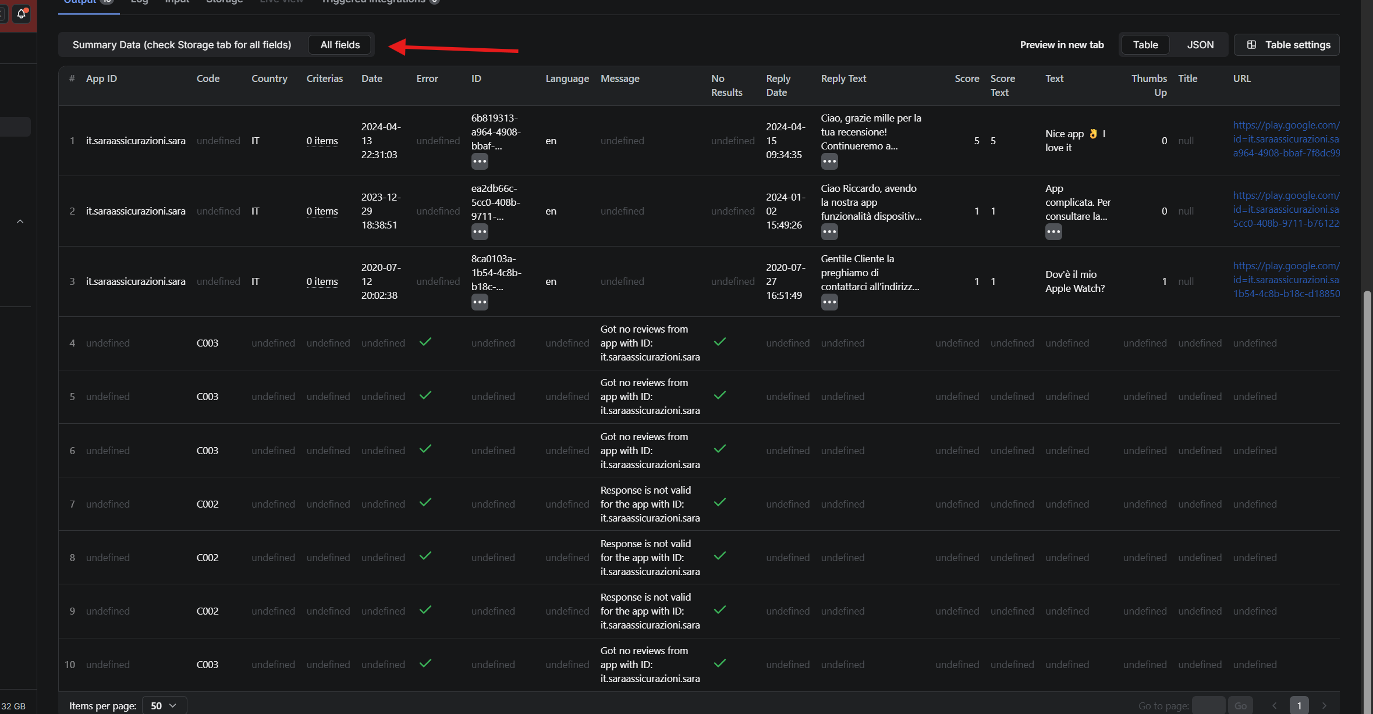Screen dimensions: 1373x714
Task: Go to next page arrow
Action: click(1324, 705)
